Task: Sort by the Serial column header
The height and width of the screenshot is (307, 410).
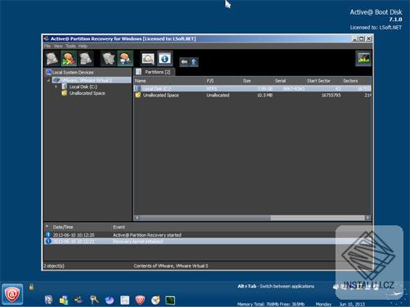Action: [281, 81]
